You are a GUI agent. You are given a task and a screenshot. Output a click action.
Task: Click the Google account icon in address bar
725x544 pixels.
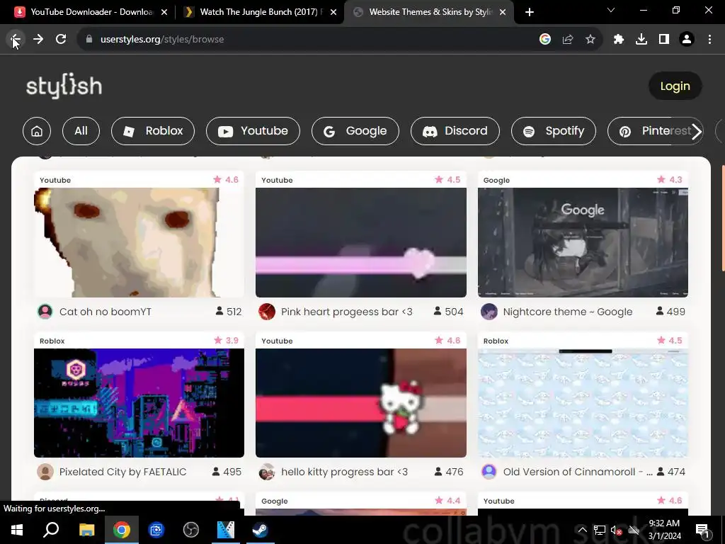point(545,40)
